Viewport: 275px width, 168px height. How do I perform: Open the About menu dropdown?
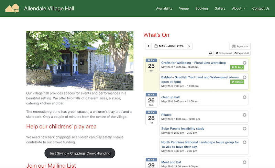(239, 8)
